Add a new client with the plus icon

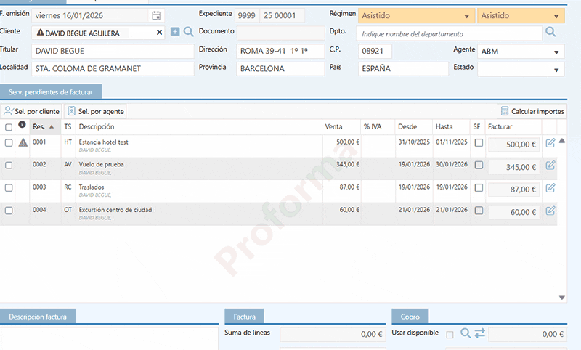pos(175,32)
